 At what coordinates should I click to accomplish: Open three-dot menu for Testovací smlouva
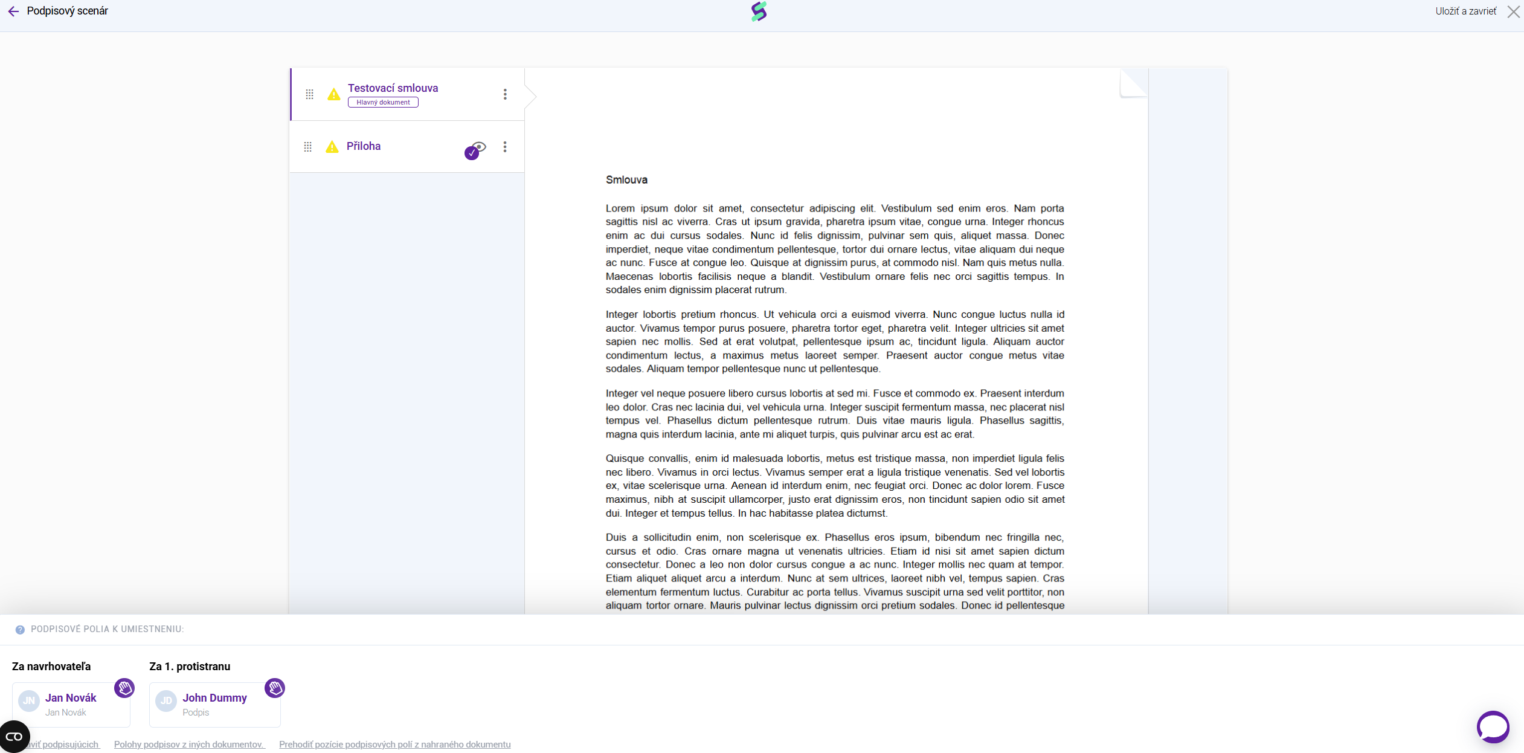[505, 94]
